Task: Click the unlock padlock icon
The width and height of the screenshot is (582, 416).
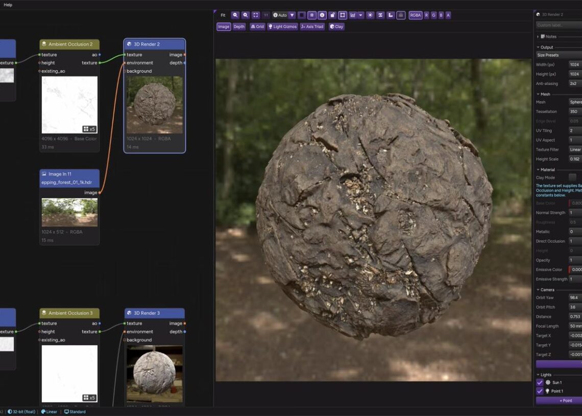Action: coord(332,15)
